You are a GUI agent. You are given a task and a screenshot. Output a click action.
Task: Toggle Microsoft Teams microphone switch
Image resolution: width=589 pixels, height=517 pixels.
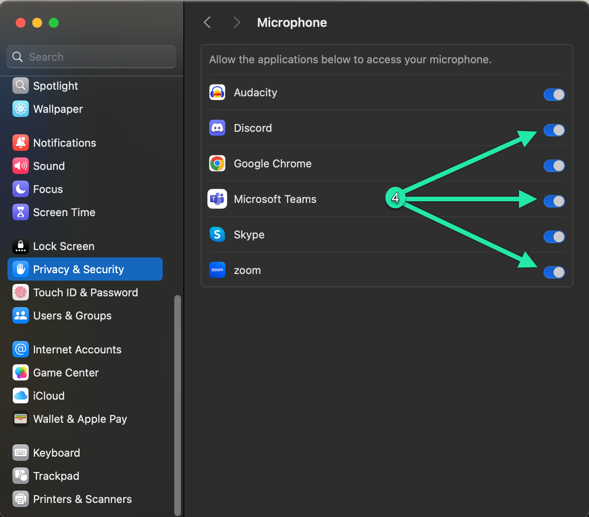[x=554, y=201]
